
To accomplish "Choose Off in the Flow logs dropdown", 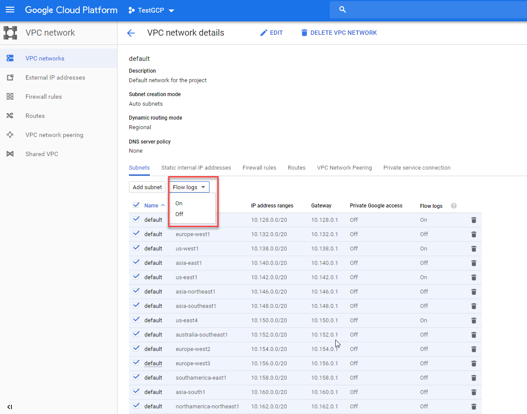I will [179, 214].
